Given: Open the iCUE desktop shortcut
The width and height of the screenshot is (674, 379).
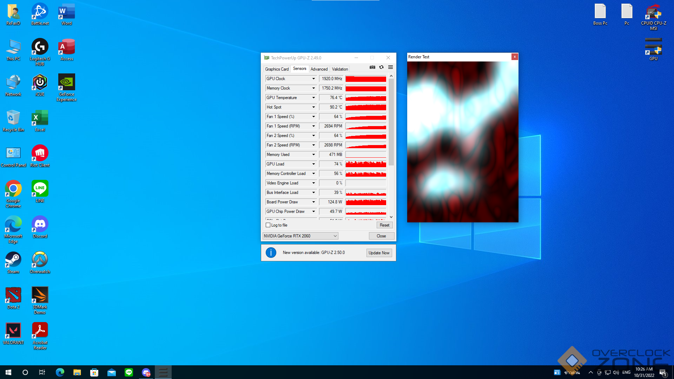Looking at the screenshot, I should point(40,85).
